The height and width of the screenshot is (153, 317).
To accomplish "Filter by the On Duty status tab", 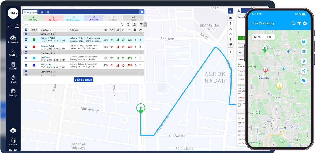I will point(33,19).
